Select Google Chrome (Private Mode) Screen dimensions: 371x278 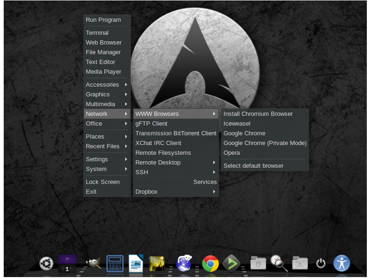(x=265, y=143)
